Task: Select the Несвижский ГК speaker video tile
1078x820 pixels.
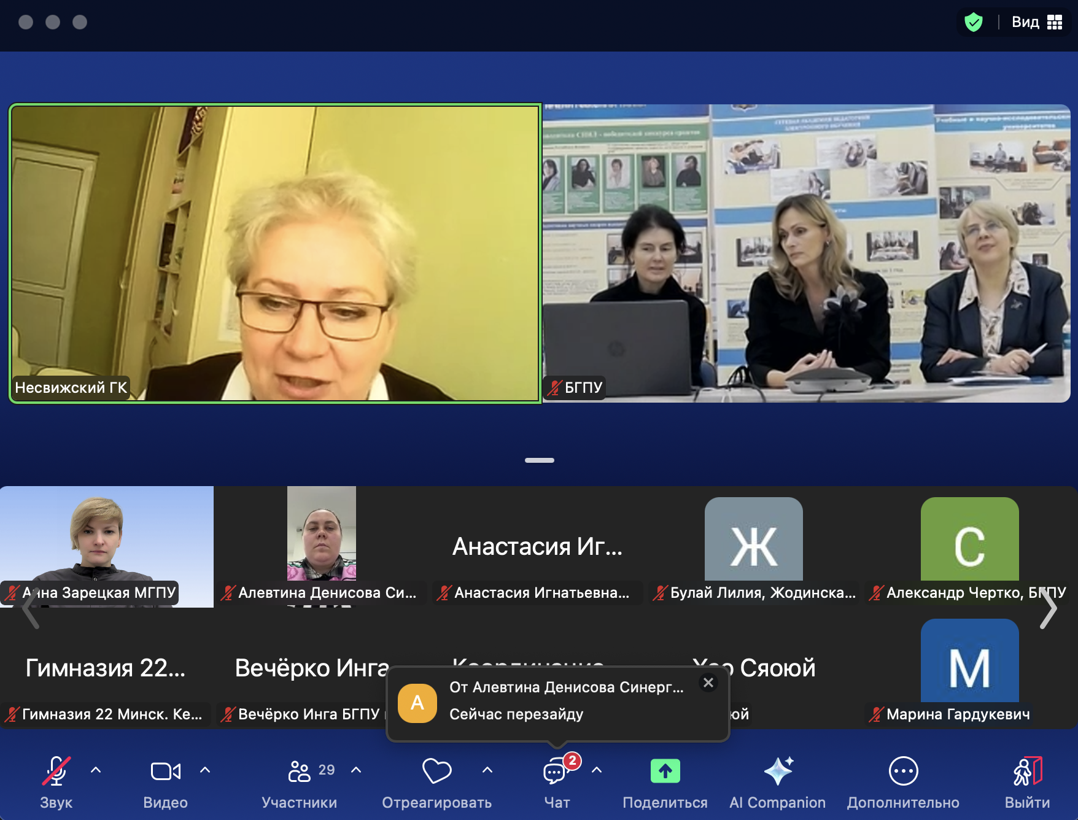Action: (x=275, y=253)
